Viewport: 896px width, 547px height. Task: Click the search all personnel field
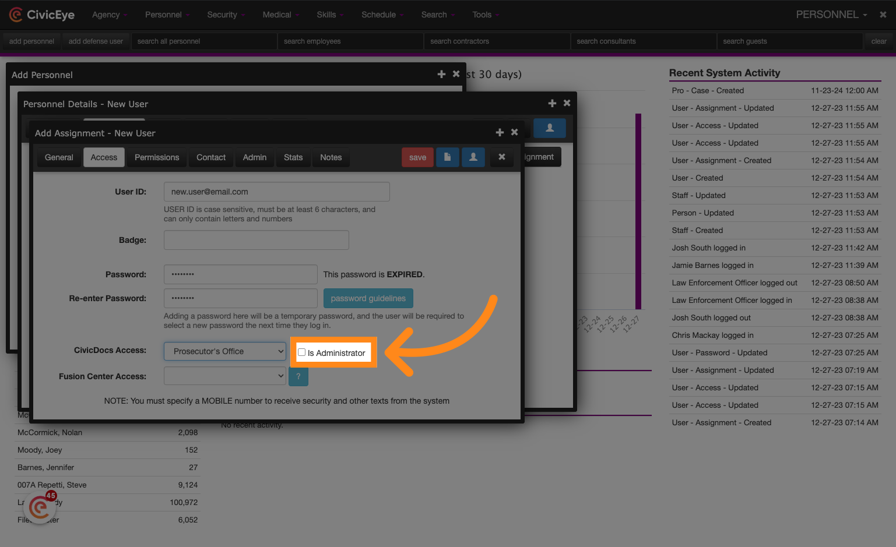[204, 41]
